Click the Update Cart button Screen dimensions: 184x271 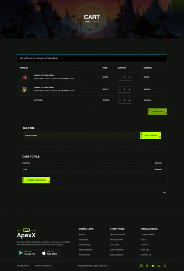click(x=157, y=111)
